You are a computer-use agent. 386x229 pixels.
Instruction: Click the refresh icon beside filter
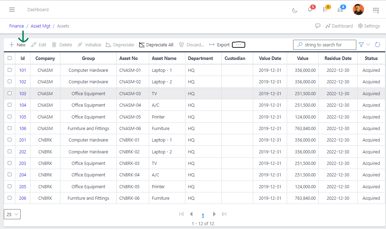378,45
